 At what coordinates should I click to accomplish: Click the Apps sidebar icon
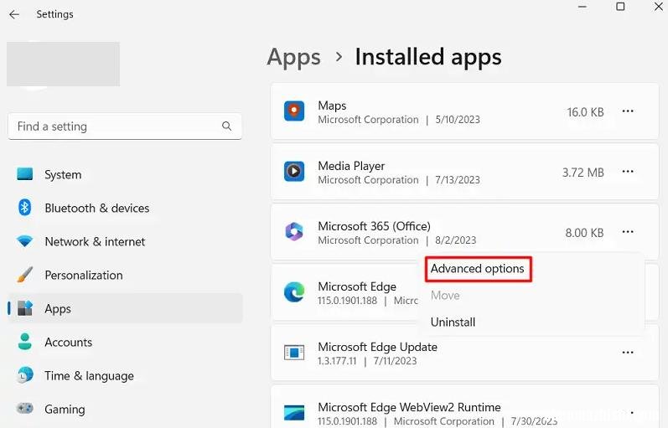(24, 308)
